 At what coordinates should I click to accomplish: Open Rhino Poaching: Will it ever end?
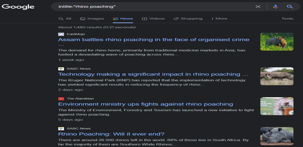pos(111,134)
